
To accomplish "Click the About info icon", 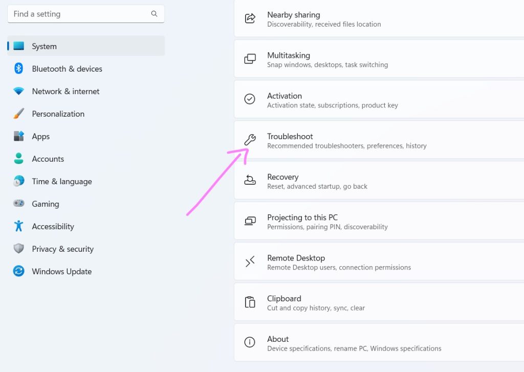I will pyautogui.click(x=250, y=342).
